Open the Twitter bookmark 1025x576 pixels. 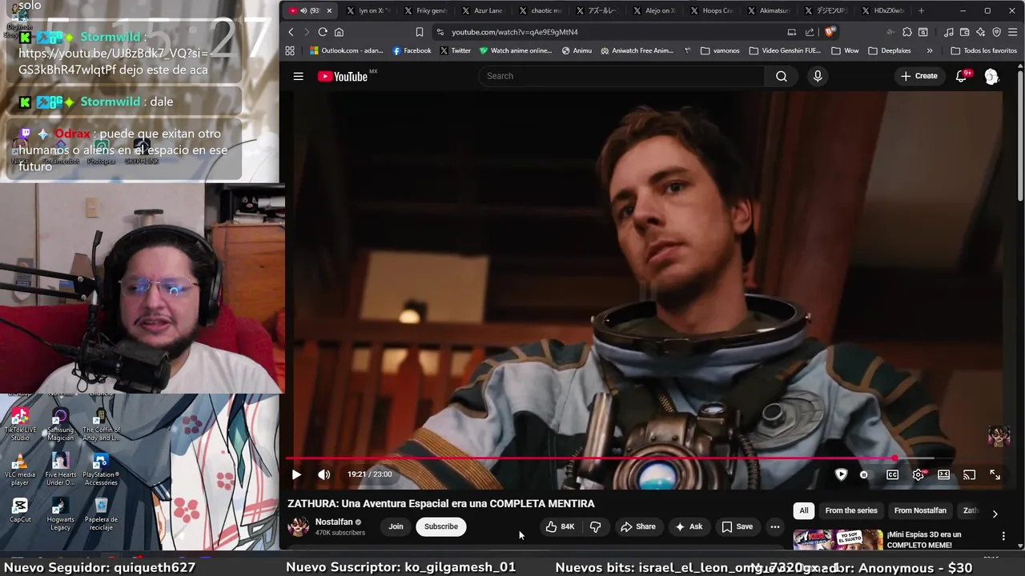[x=455, y=50]
